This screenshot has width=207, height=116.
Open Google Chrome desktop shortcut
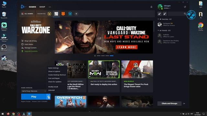[201, 27]
